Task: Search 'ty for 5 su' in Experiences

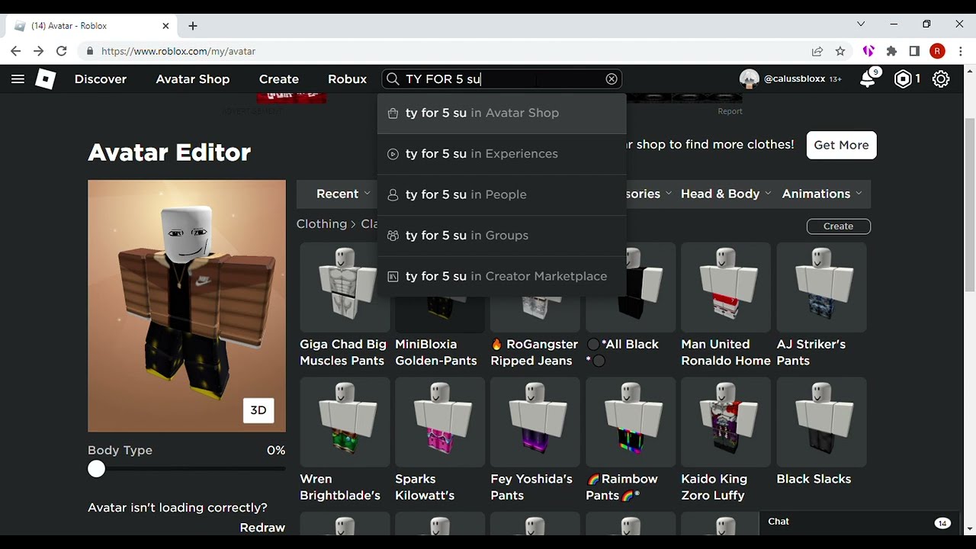Action: point(502,154)
